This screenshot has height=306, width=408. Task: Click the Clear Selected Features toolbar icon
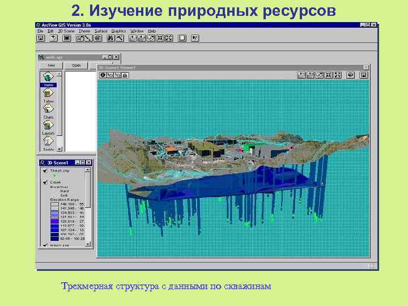182,39
